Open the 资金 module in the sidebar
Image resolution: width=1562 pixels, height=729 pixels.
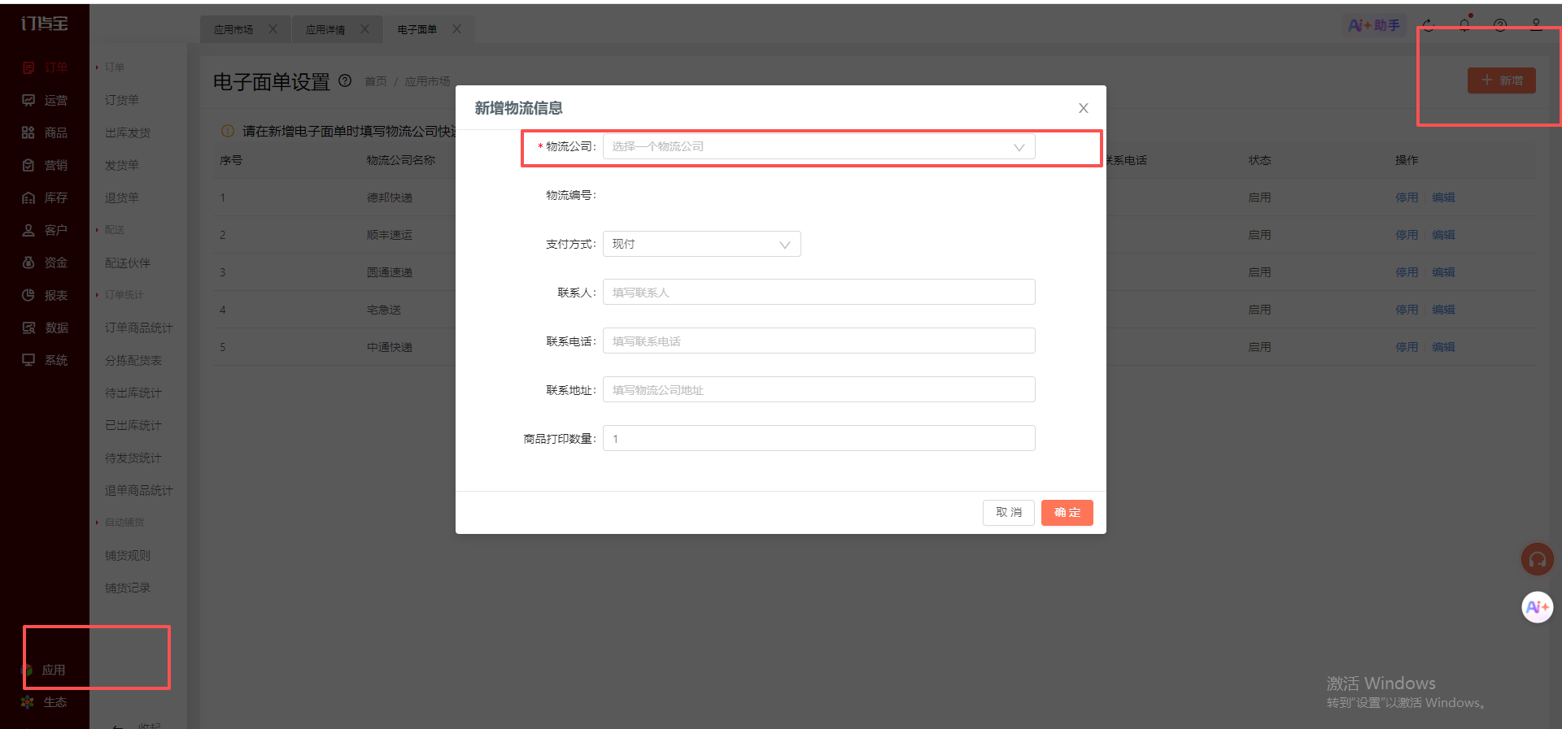(45, 263)
